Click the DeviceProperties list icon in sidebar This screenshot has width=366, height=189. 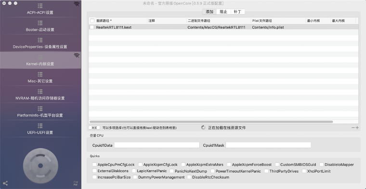[x=40, y=40]
